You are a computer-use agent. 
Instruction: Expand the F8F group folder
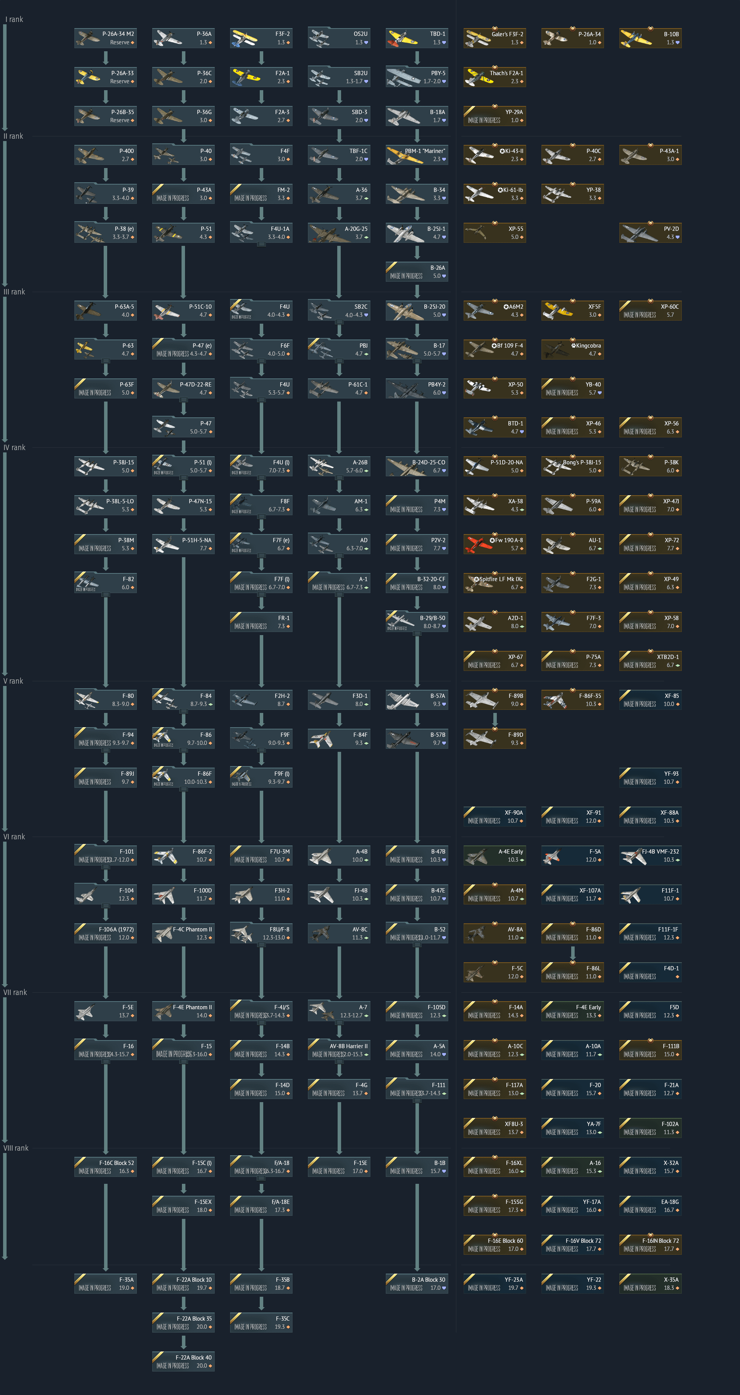pos(261,517)
